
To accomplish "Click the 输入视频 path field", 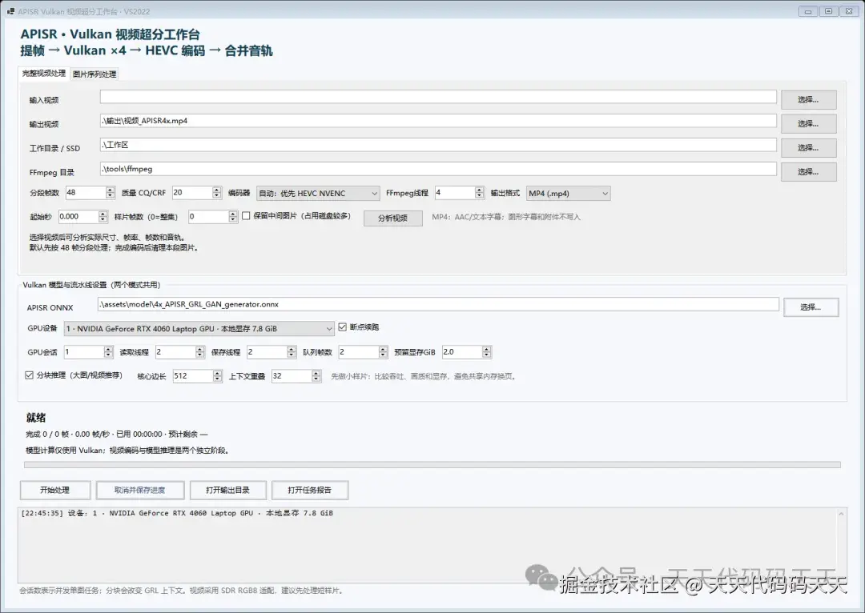I will point(438,97).
